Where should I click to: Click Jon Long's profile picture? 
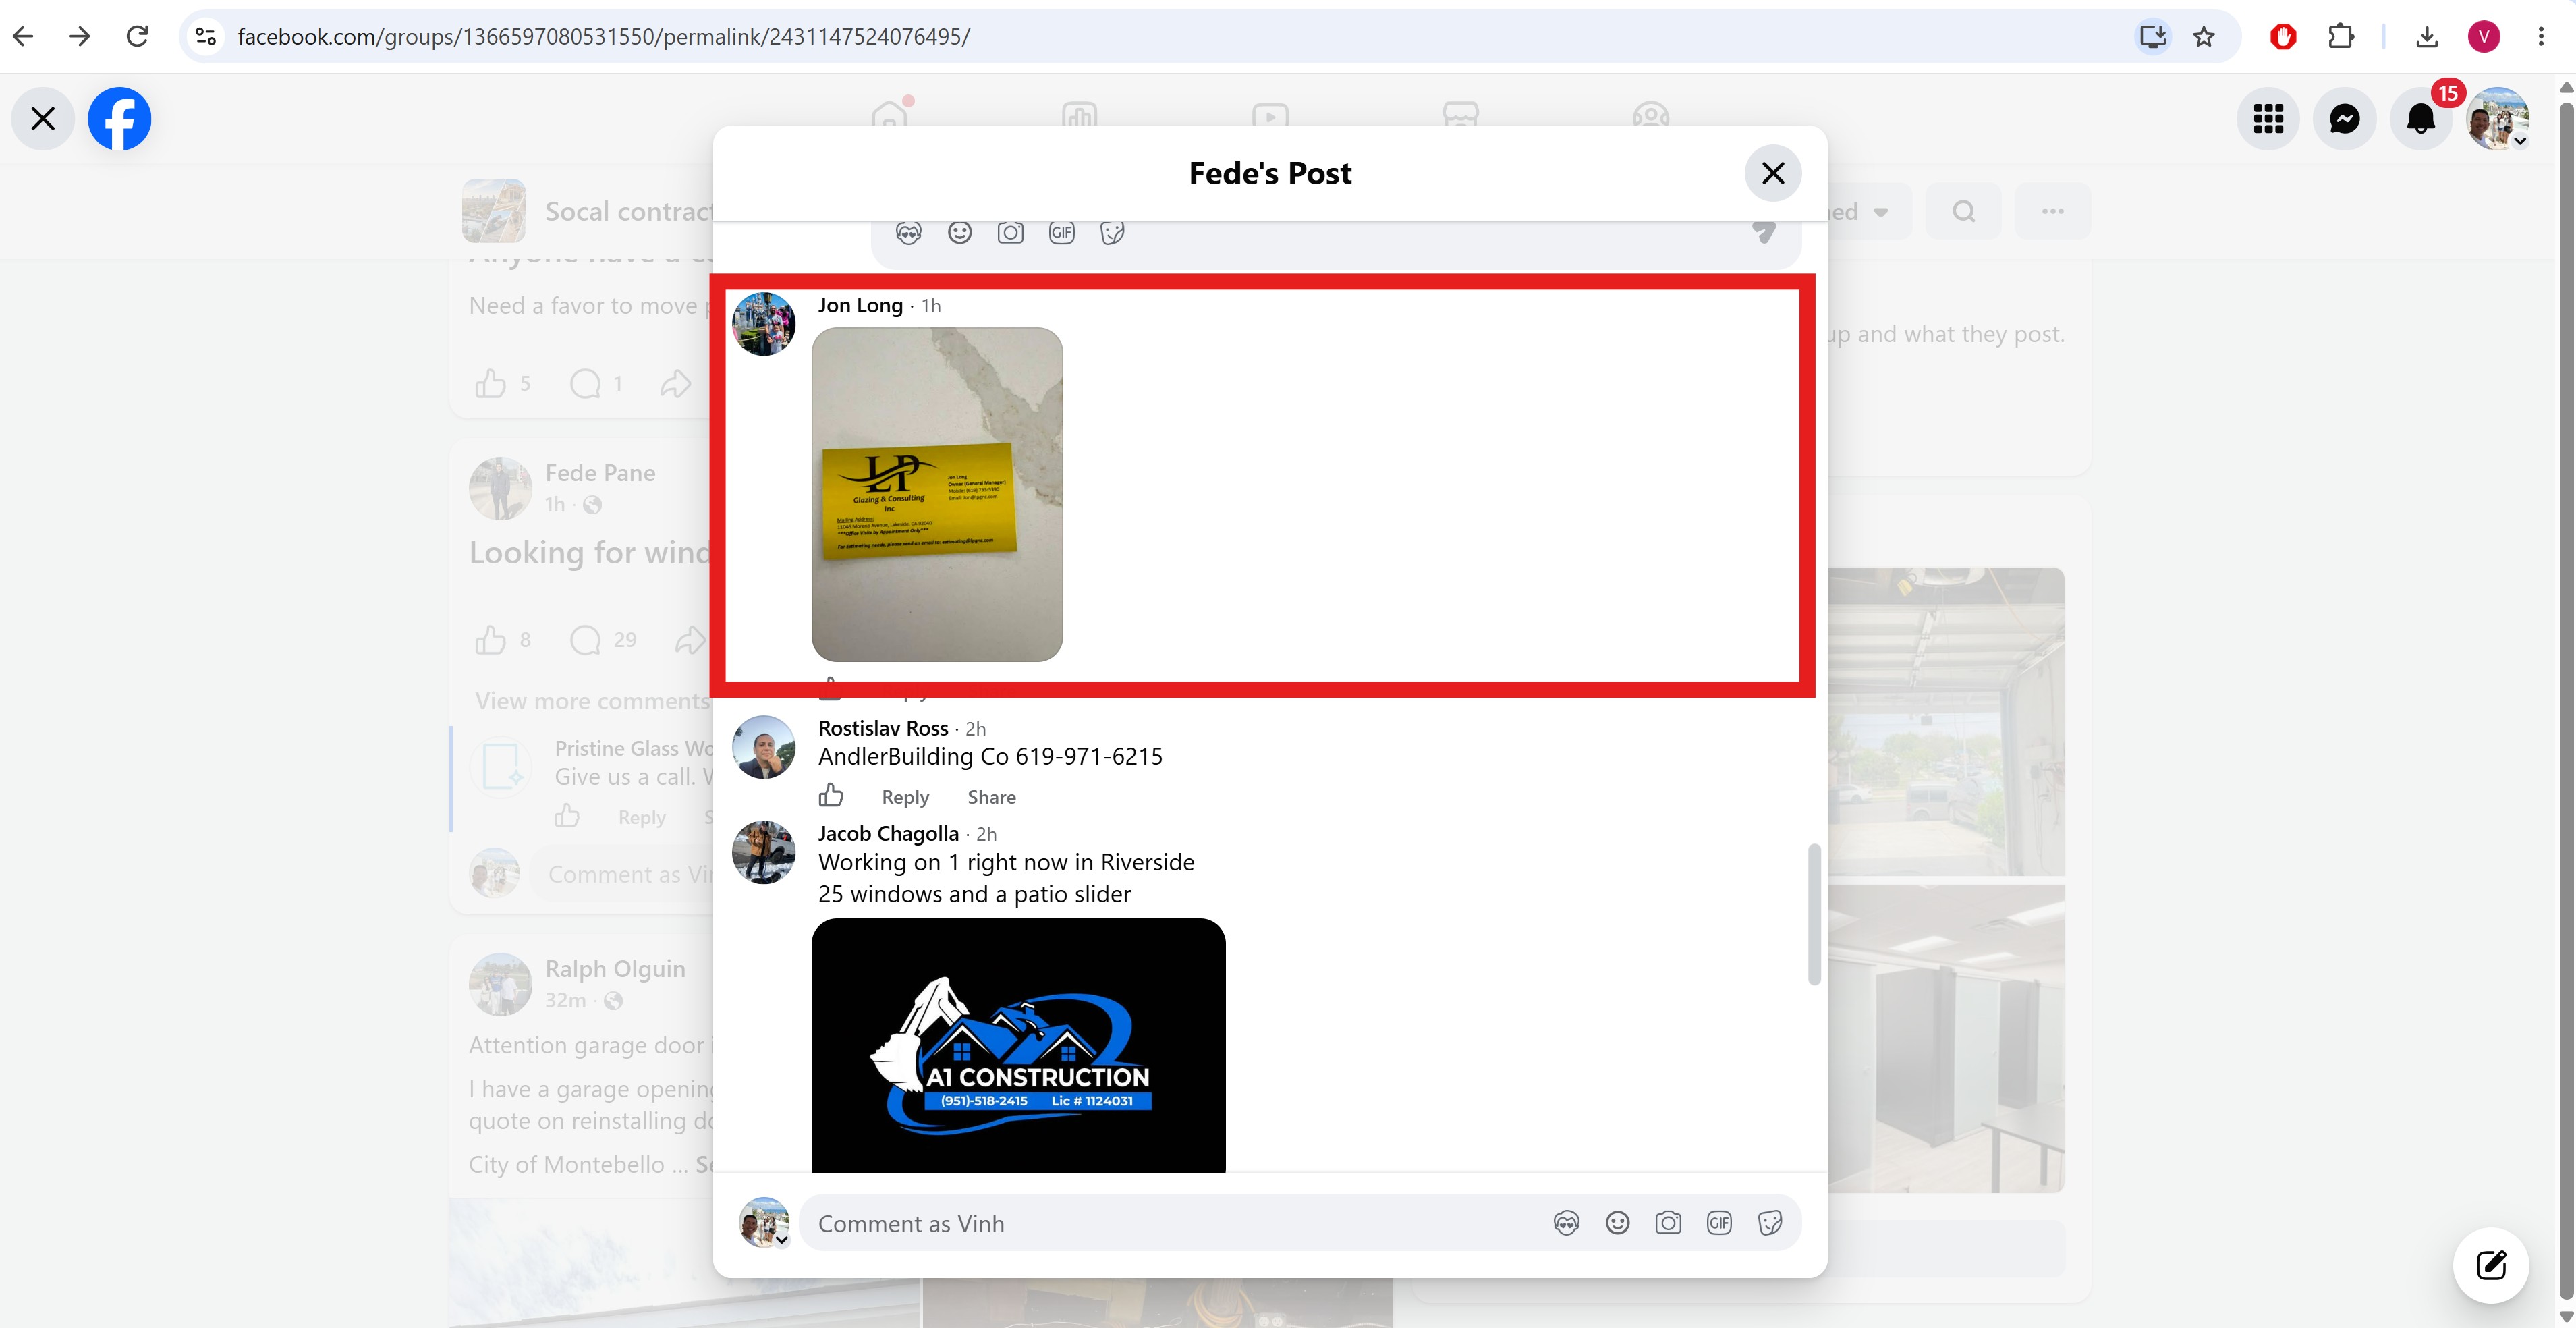pyautogui.click(x=764, y=324)
